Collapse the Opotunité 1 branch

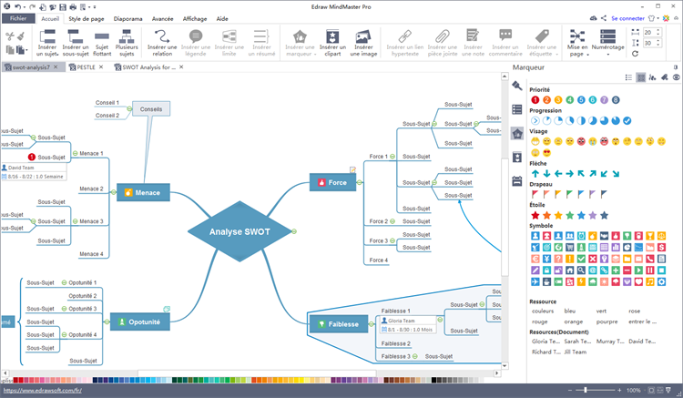tap(64, 282)
